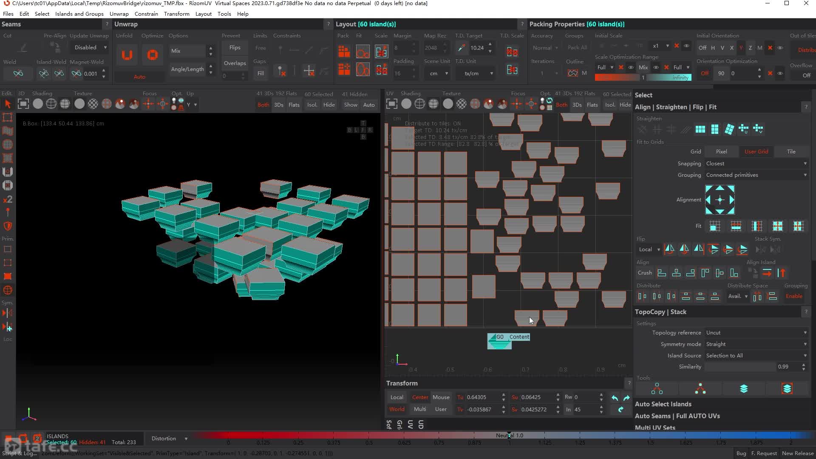Switch to User Grid tab
Image resolution: width=816 pixels, height=459 pixels.
(x=756, y=152)
